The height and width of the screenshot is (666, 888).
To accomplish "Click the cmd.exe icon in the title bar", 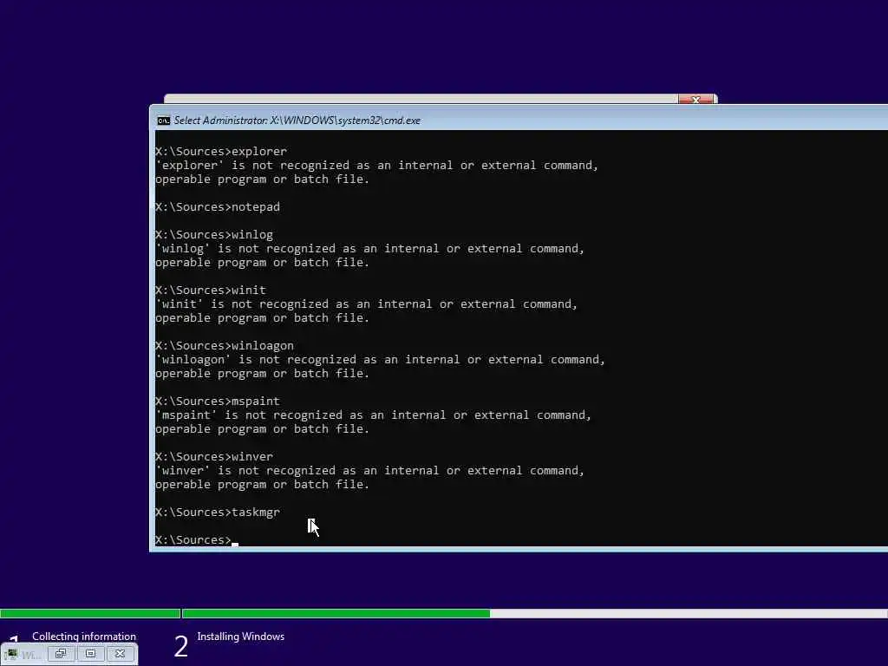I will click(x=164, y=121).
